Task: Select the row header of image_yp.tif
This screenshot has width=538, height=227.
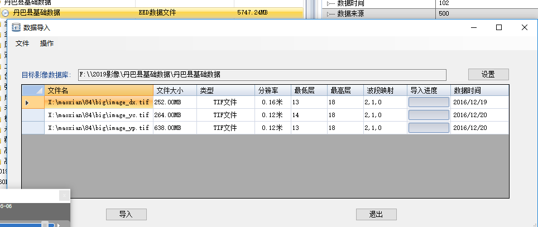Action: [x=33, y=128]
